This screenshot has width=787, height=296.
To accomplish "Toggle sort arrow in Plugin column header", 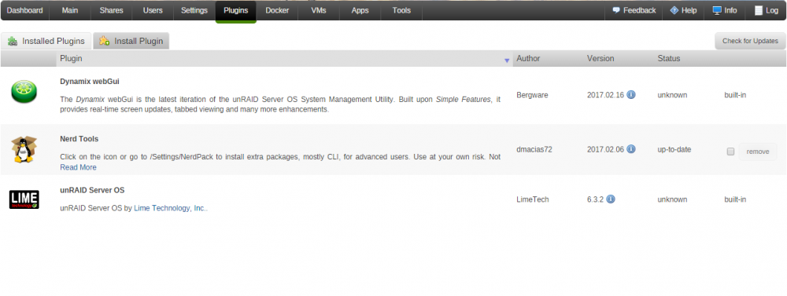I will [507, 60].
